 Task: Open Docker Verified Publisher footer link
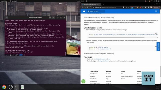(127, 76)
